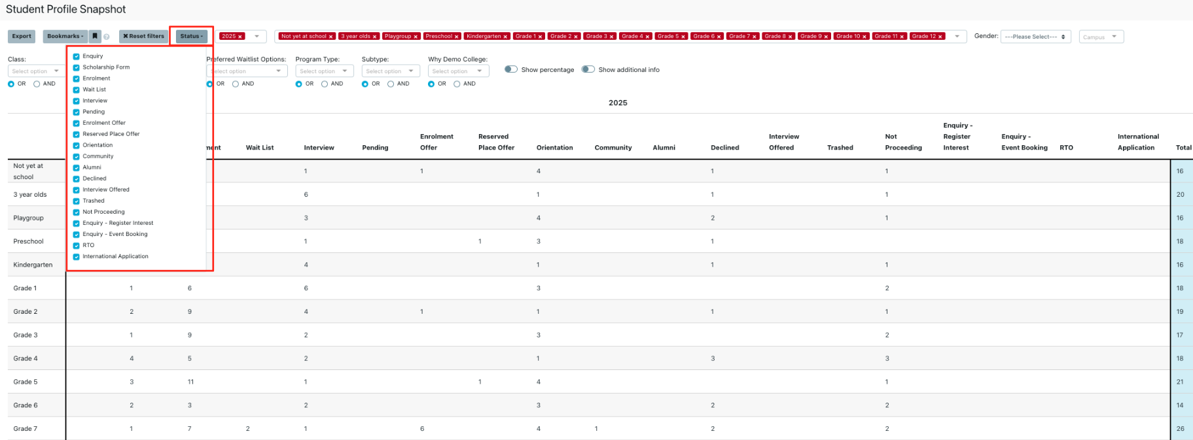Remove the 2025 year tag
1193x440 pixels.
click(x=241, y=37)
